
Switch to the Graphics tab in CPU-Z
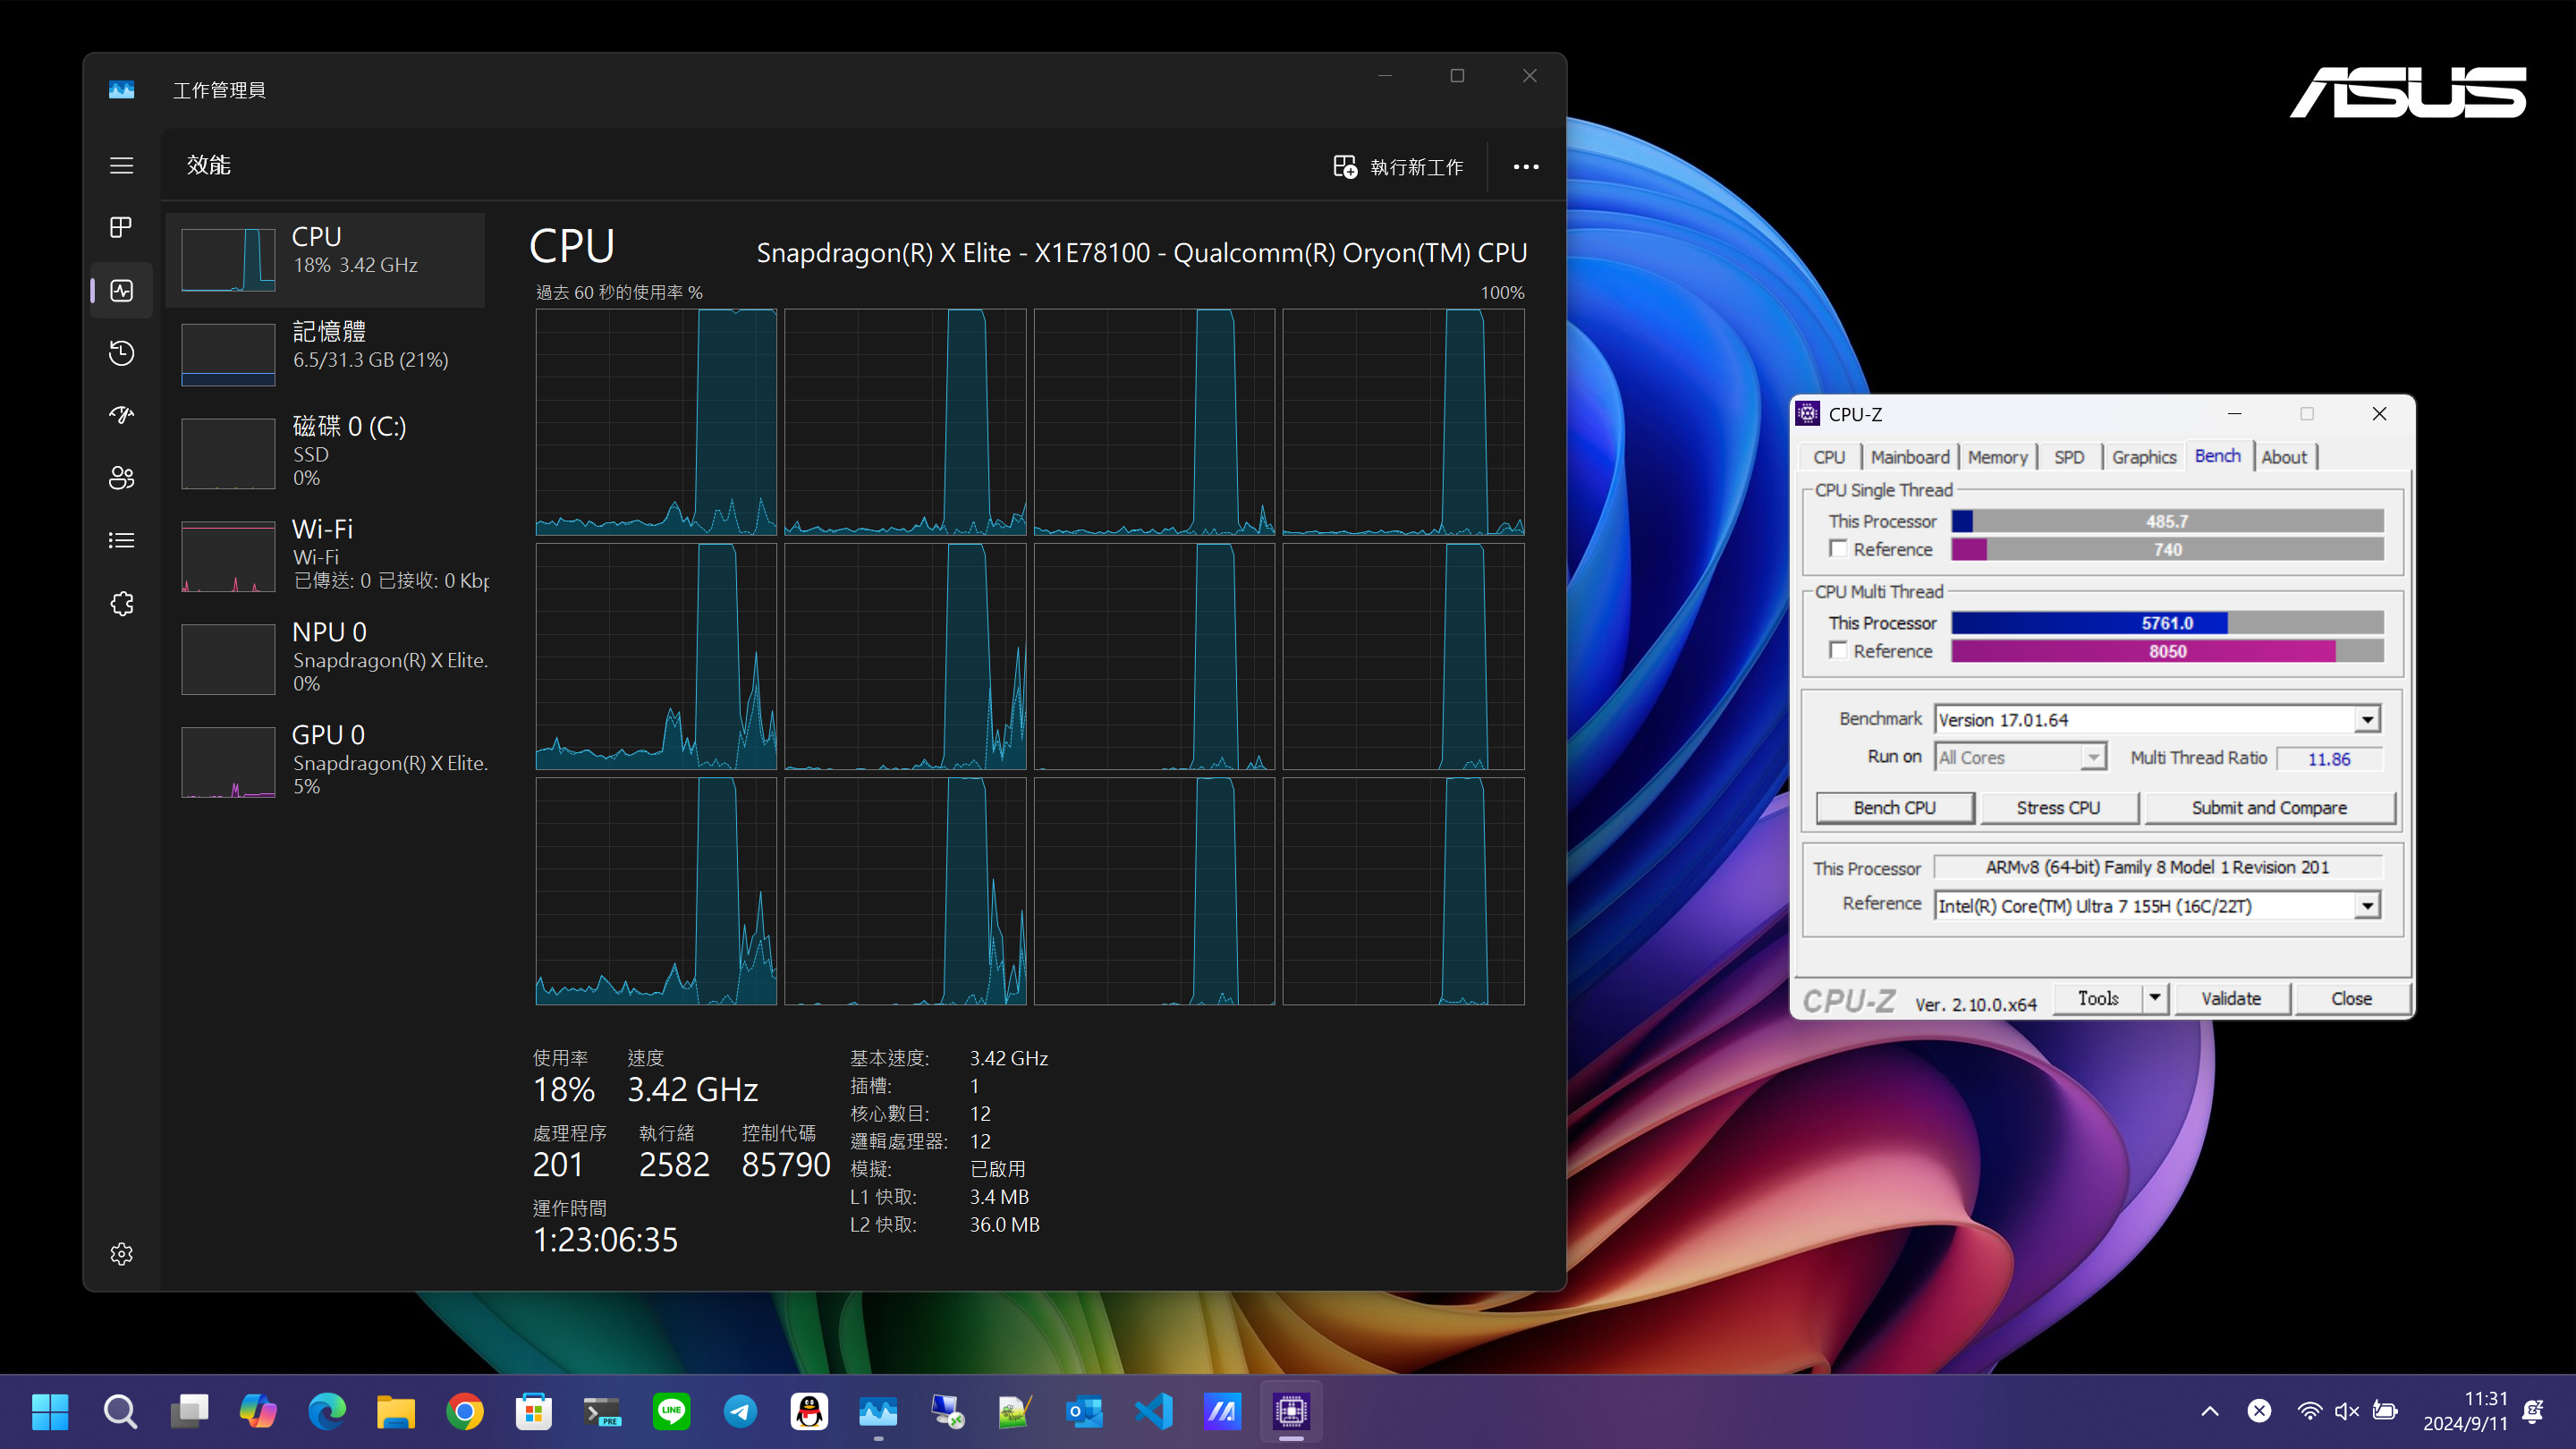(2143, 457)
